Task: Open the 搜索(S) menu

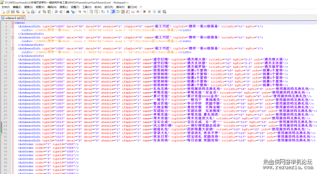Action: [29, 7]
